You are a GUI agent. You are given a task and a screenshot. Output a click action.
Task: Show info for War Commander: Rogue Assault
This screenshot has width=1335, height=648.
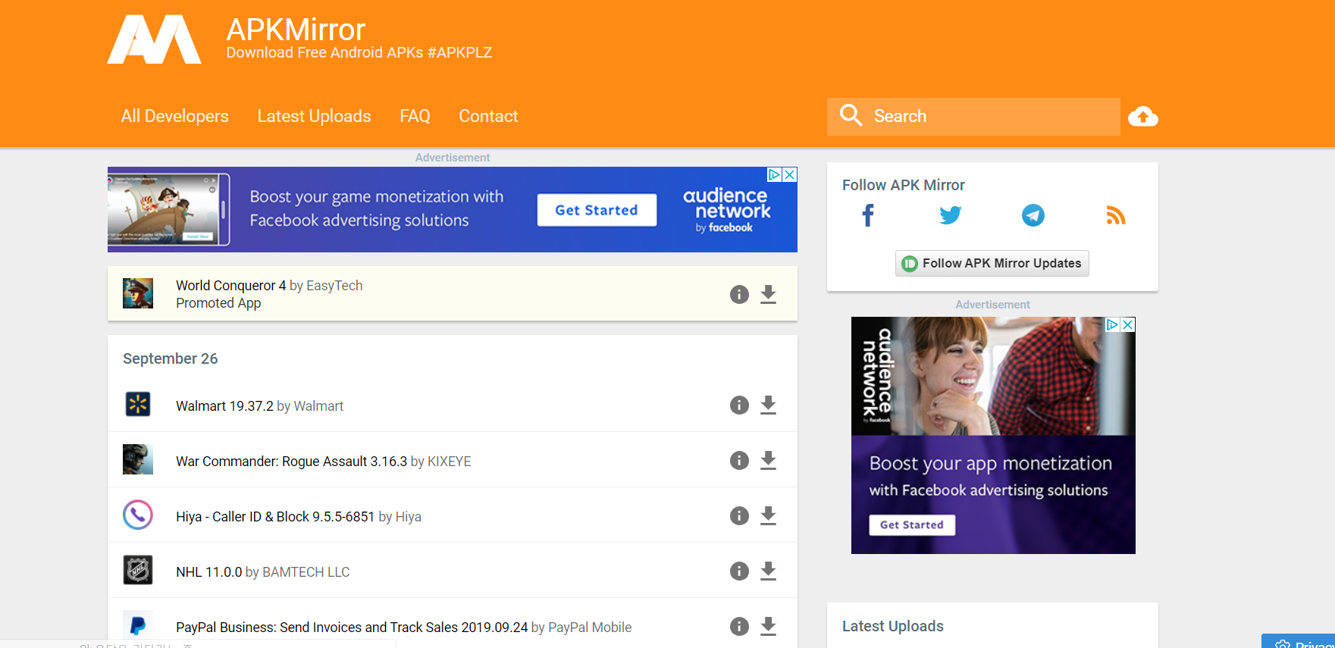[739, 460]
